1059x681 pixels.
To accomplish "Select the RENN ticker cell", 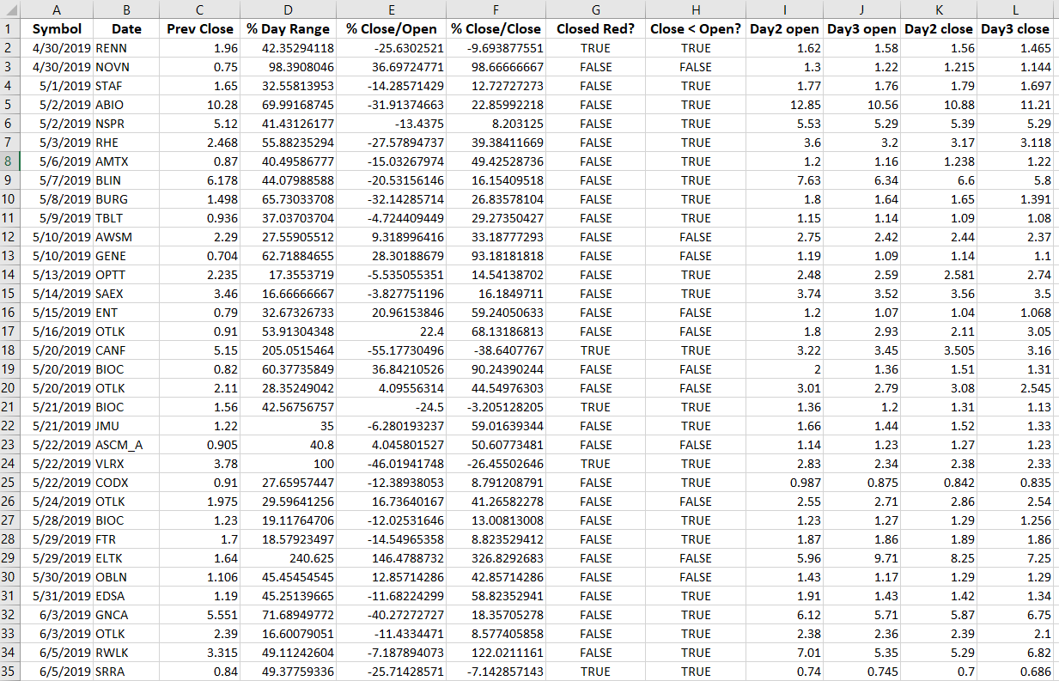I will coord(125,48).
